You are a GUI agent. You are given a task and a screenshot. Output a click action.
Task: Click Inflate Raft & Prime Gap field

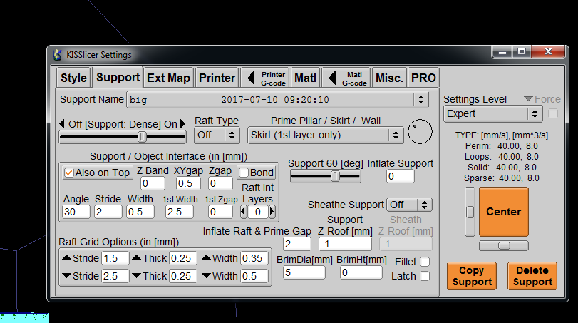click(x=297, y=244)
